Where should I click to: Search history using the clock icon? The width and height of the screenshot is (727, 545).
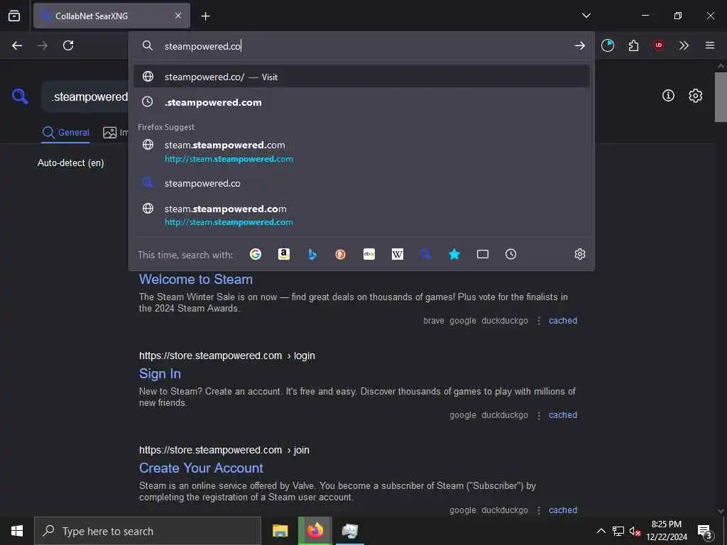[510, 254]
